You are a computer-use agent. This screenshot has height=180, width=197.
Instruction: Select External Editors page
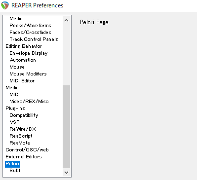click(24, 157)
